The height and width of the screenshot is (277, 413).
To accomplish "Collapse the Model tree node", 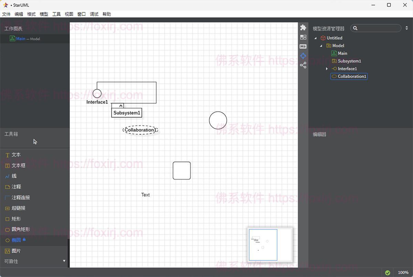I will click(x=321, y=45).
